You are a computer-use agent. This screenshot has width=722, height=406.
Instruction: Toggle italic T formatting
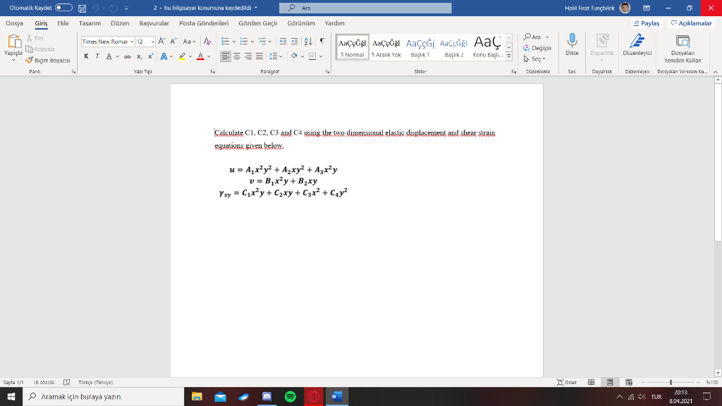click(x=97, y=56)
